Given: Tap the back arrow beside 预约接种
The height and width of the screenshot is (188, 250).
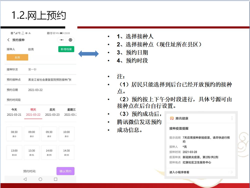Looking at the screenshot, I should pos(8,40).
